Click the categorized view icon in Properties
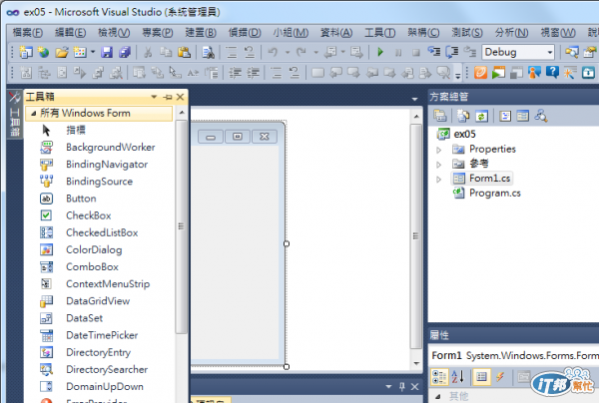This screenshot has width=599, height=403. click(x=439, y=377)
